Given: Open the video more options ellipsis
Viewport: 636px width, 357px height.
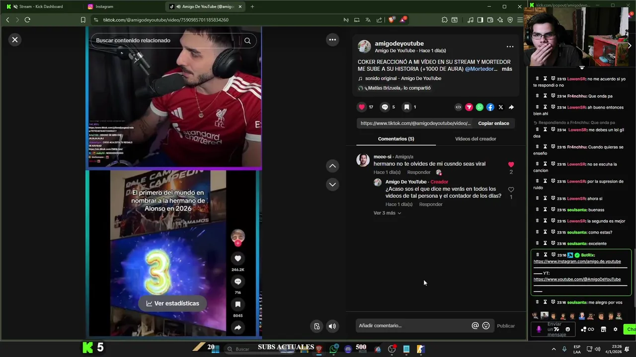Looking at the screenshot, I should pos(332,40).
